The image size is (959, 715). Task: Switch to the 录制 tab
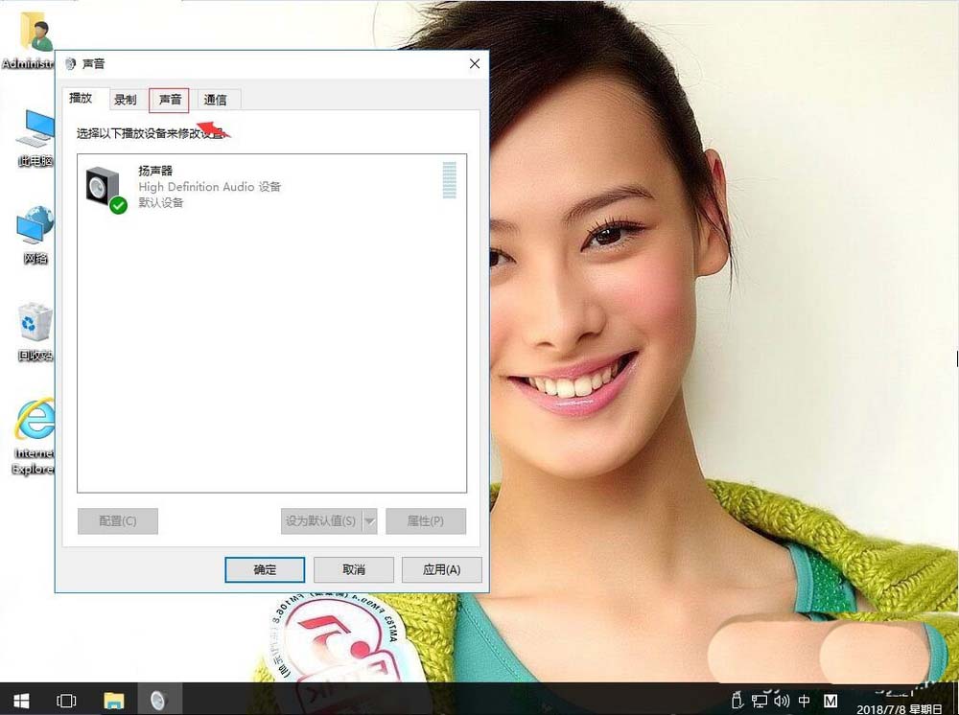[126, 99]
